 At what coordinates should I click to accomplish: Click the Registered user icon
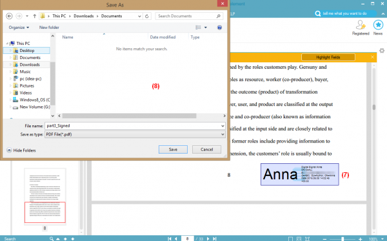361,25
